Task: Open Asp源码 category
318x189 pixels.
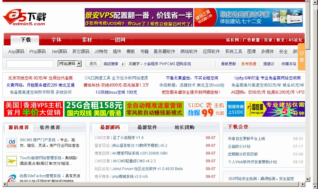Action: tap(16, 52)
